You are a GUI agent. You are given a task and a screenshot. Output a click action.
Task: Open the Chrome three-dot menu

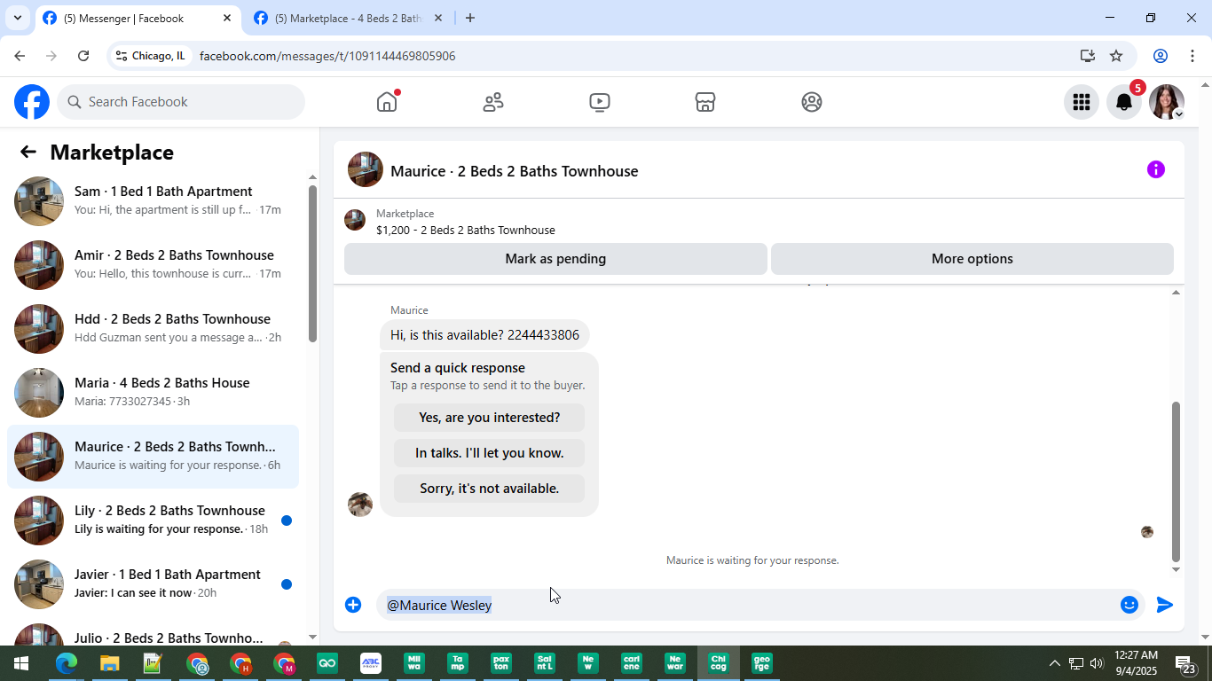(x=1193, y=56)
